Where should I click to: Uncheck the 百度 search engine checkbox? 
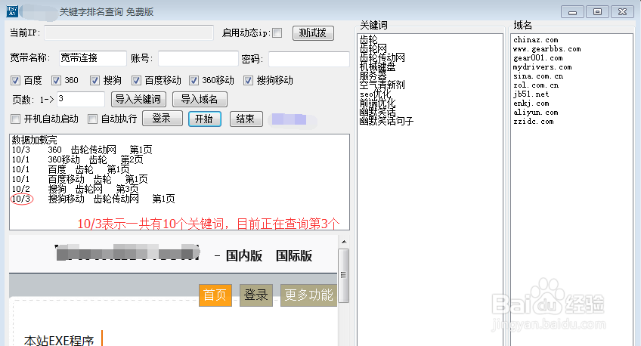[x=16, y=81]
